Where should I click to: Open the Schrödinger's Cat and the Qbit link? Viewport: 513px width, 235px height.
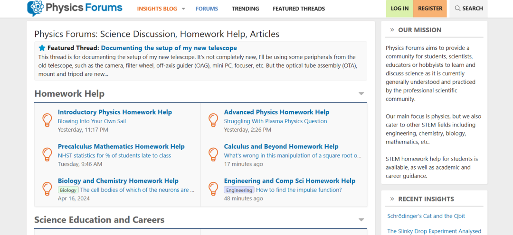(426, 216)
